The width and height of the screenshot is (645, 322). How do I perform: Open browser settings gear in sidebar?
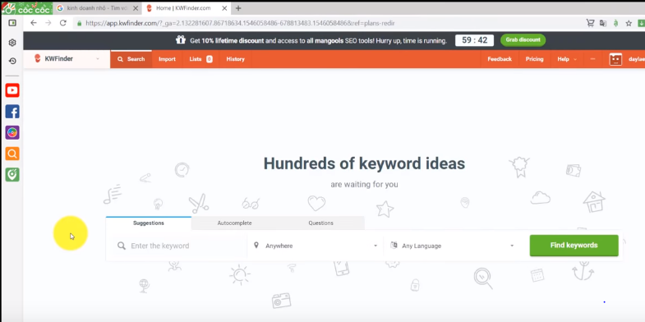12,43
